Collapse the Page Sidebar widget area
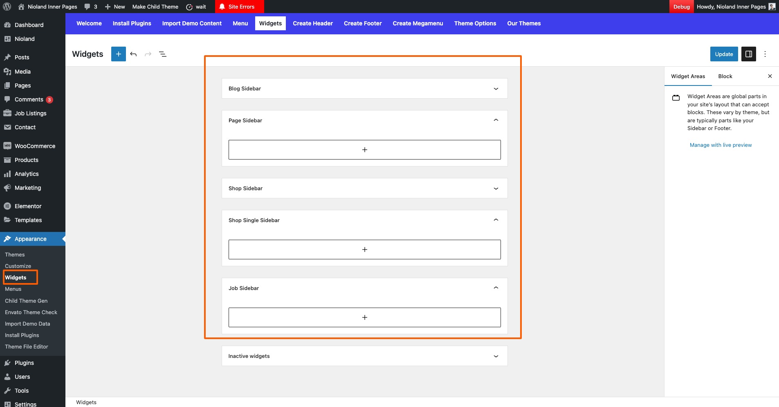Viewport: 779px width, 407px height. [496, 120]
